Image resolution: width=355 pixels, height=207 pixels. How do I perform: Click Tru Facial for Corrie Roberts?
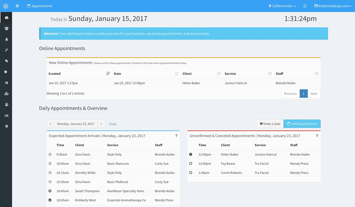[262, 173]
